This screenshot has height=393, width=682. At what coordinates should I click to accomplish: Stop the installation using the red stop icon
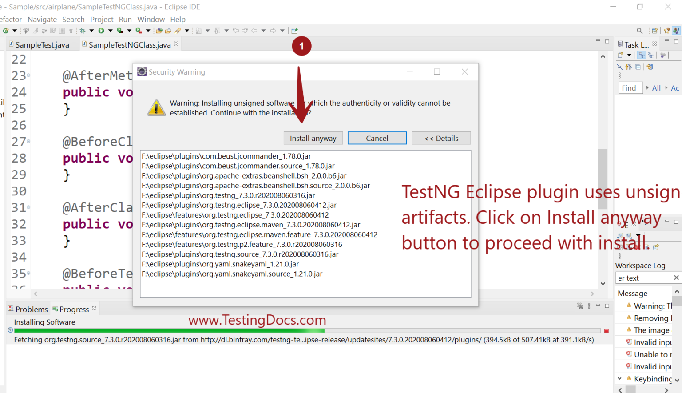click(x=607, y=330)
